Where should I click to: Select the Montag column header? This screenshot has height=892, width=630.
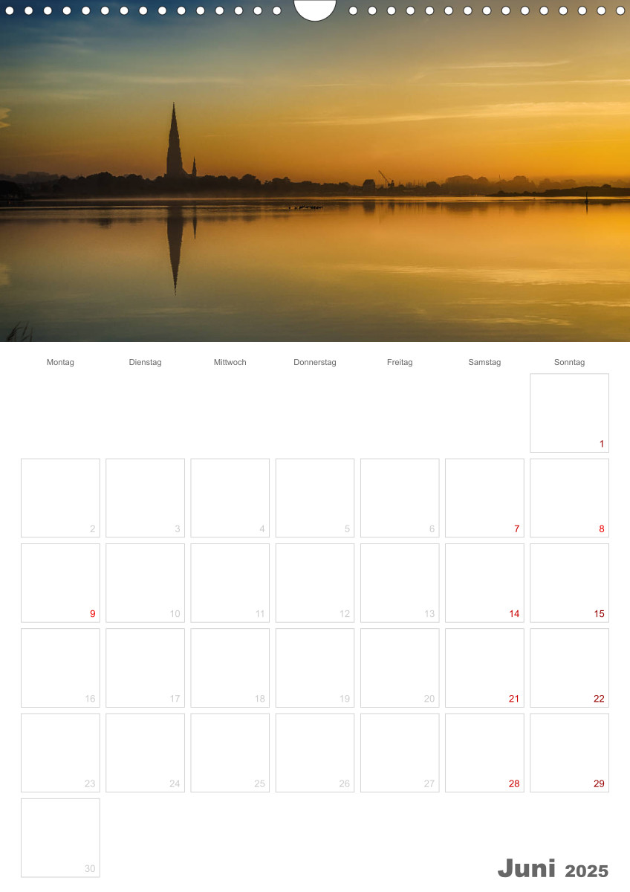60,362
